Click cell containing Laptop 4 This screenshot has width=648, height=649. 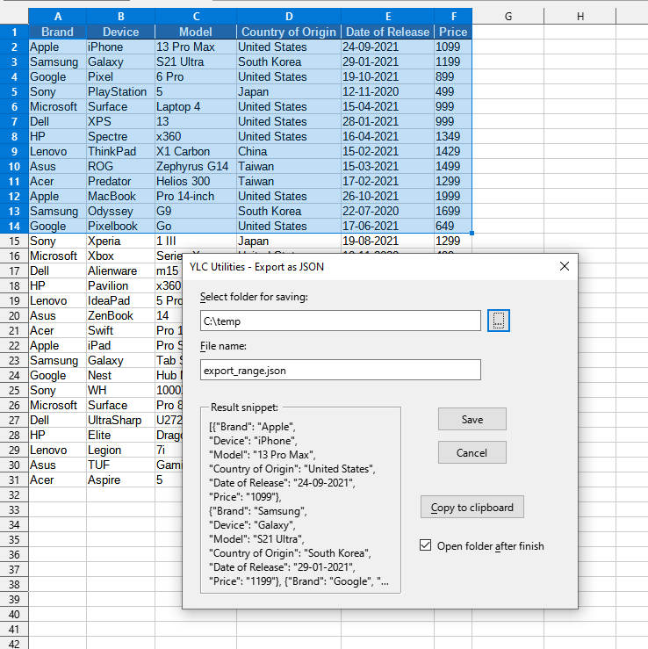(196, 106)
